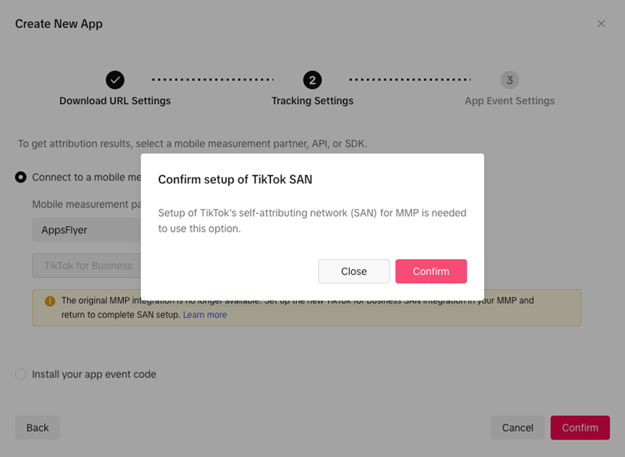Screen dimensions: 625x457
Task: Select the step 2 circle icon
Action: click(312, 80)
